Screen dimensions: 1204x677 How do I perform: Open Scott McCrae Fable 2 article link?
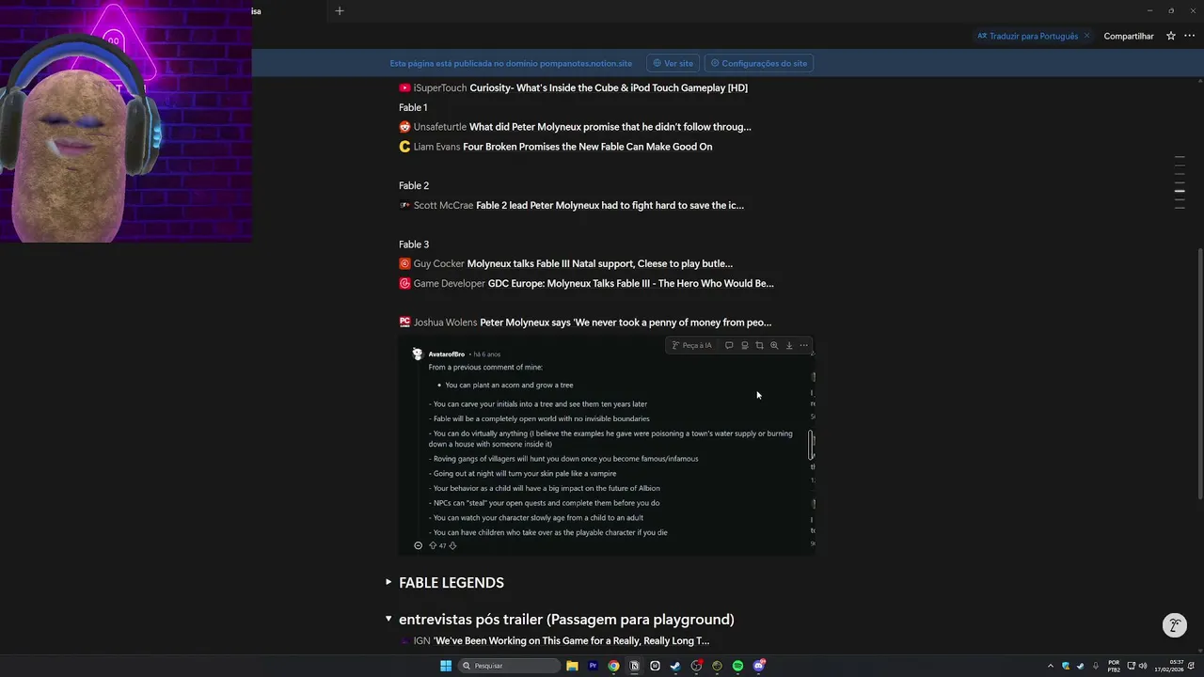(571, 205)
